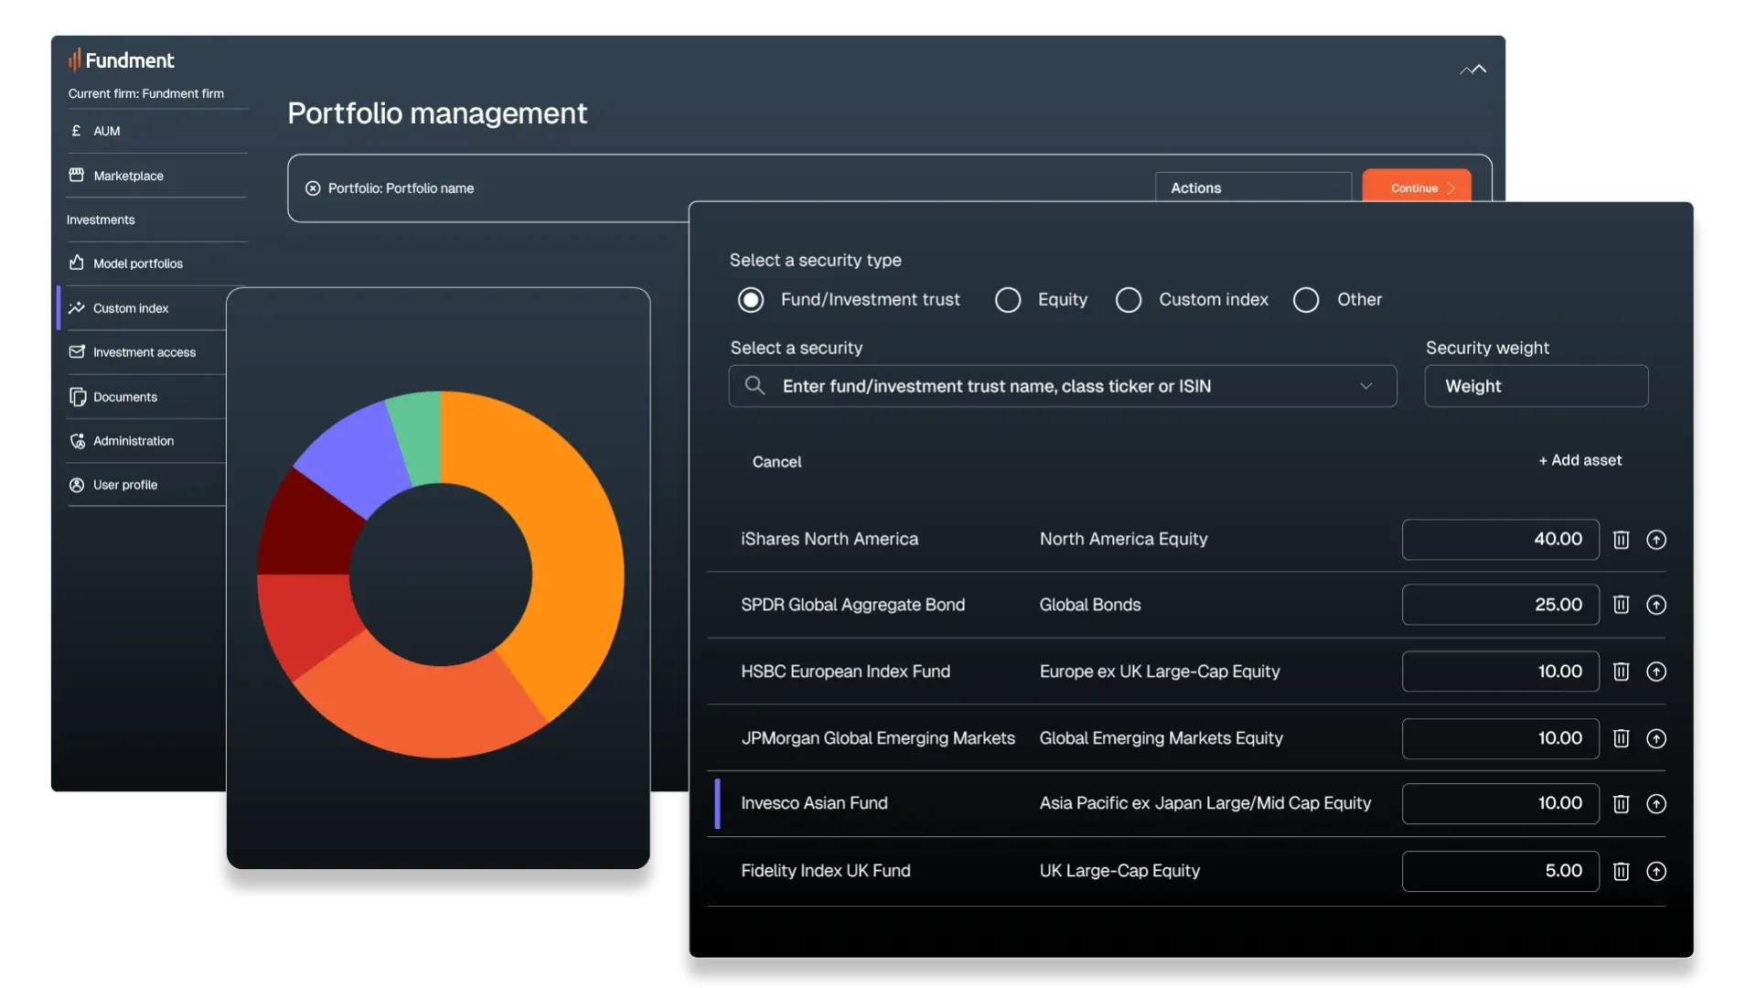Edit the 5.00 weight for Fidelity
Screen dimensions: 1756x988
pos(1500,871)
